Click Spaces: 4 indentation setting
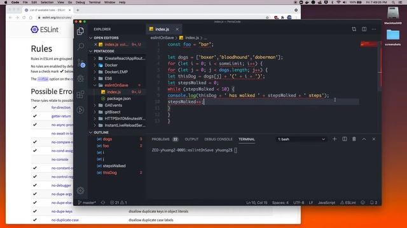The height and width of the screenshot is (228, 407). click(x=280, y=203)
